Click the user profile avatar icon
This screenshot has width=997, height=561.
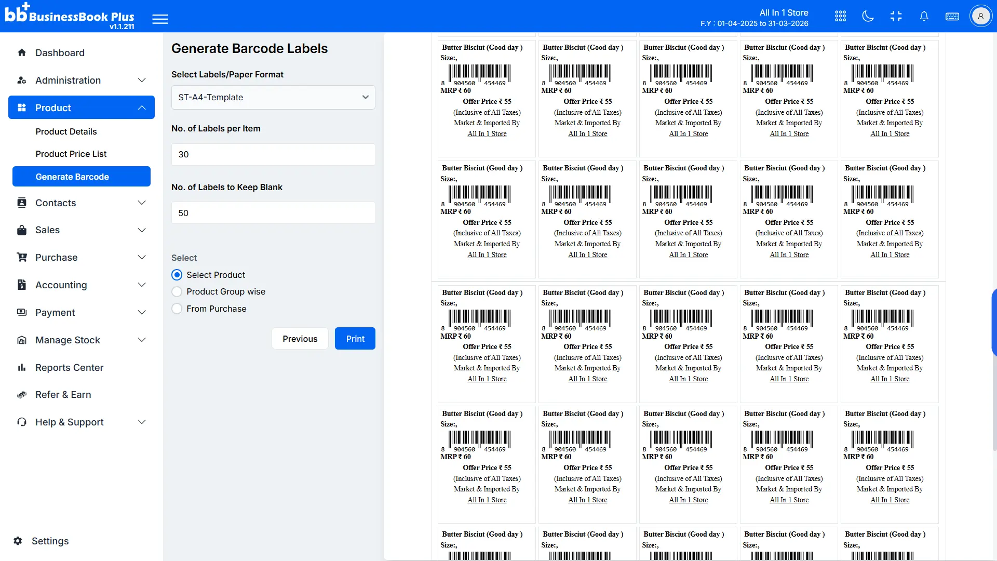click(x=981, y=16)
